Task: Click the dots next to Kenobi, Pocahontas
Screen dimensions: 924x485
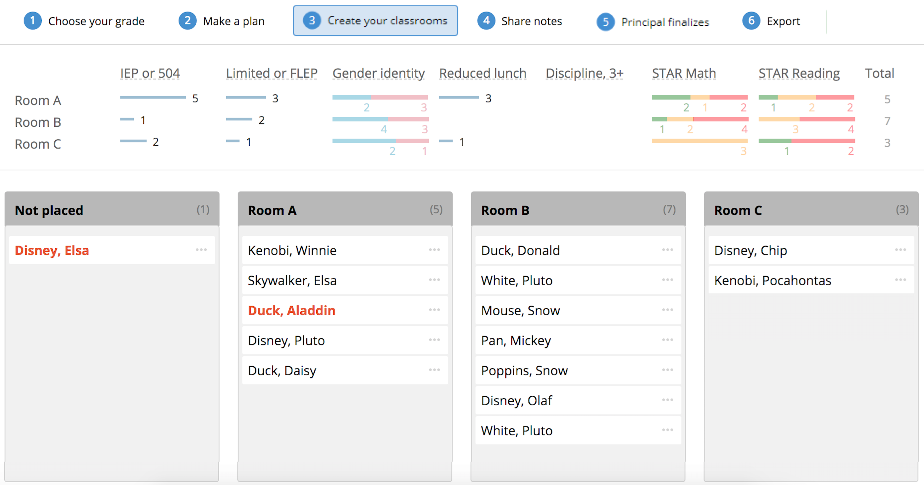Action: (901, 280)
